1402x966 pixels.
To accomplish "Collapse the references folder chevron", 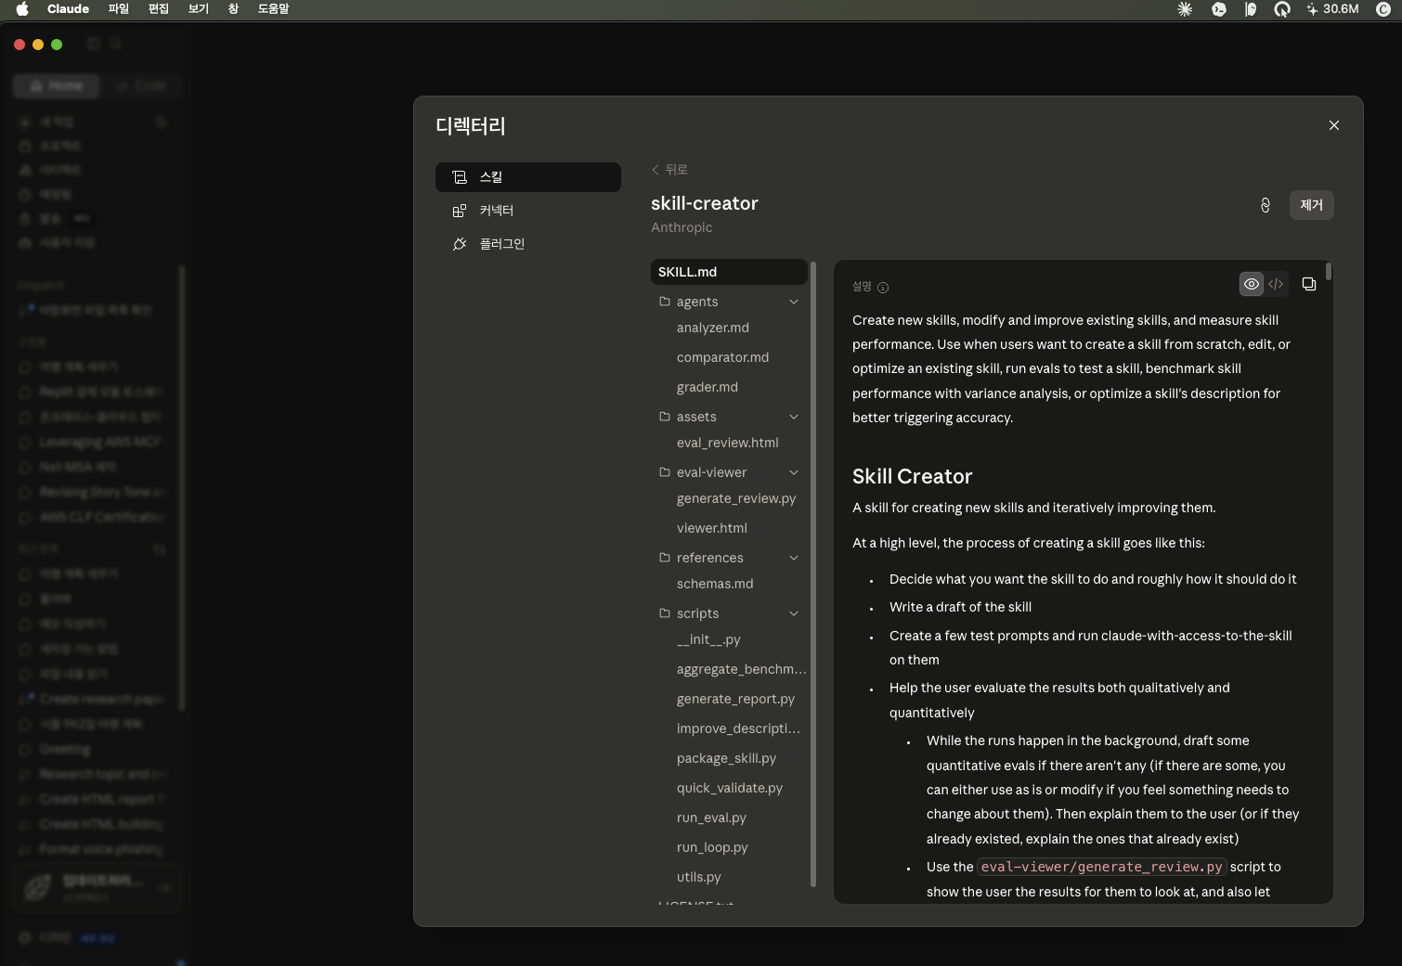I will coord(794,558).
